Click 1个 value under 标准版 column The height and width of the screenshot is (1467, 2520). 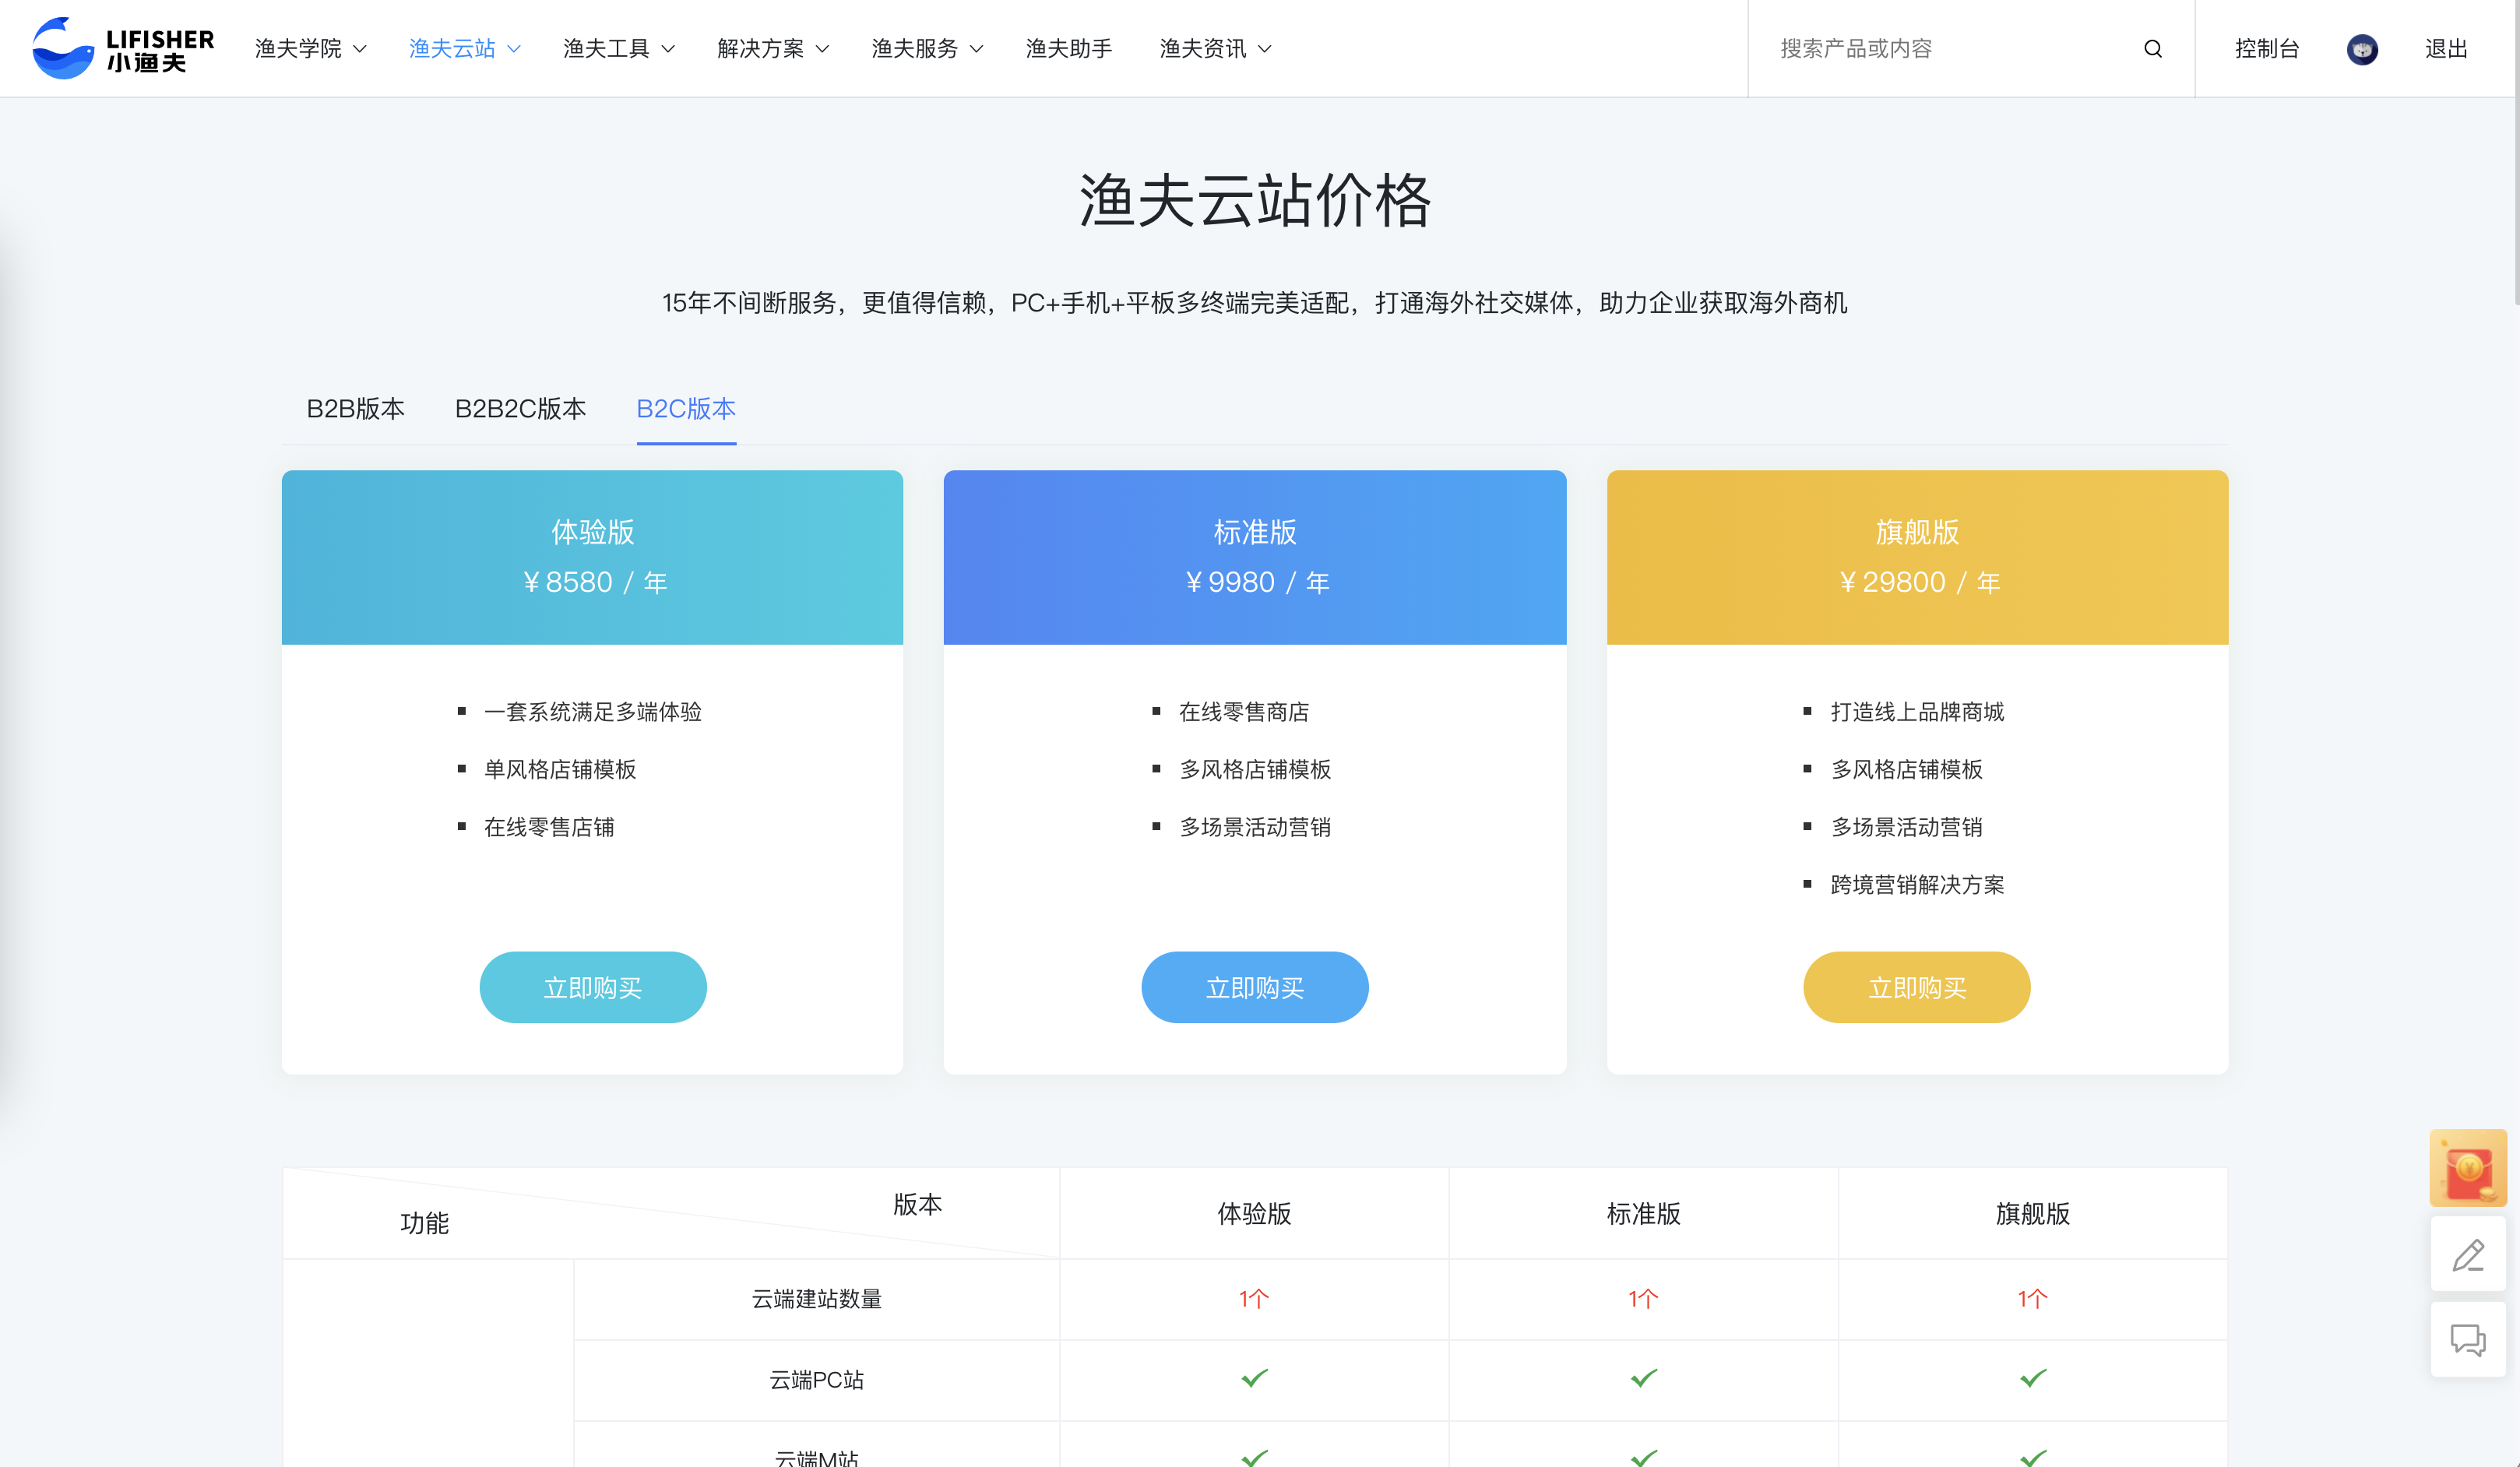click(1643, 1298)
